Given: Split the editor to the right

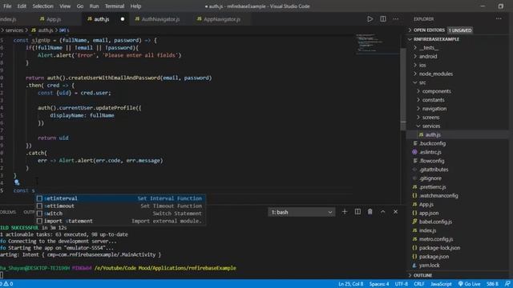Looking at the screenshot, I should click(x=383, y=19).
